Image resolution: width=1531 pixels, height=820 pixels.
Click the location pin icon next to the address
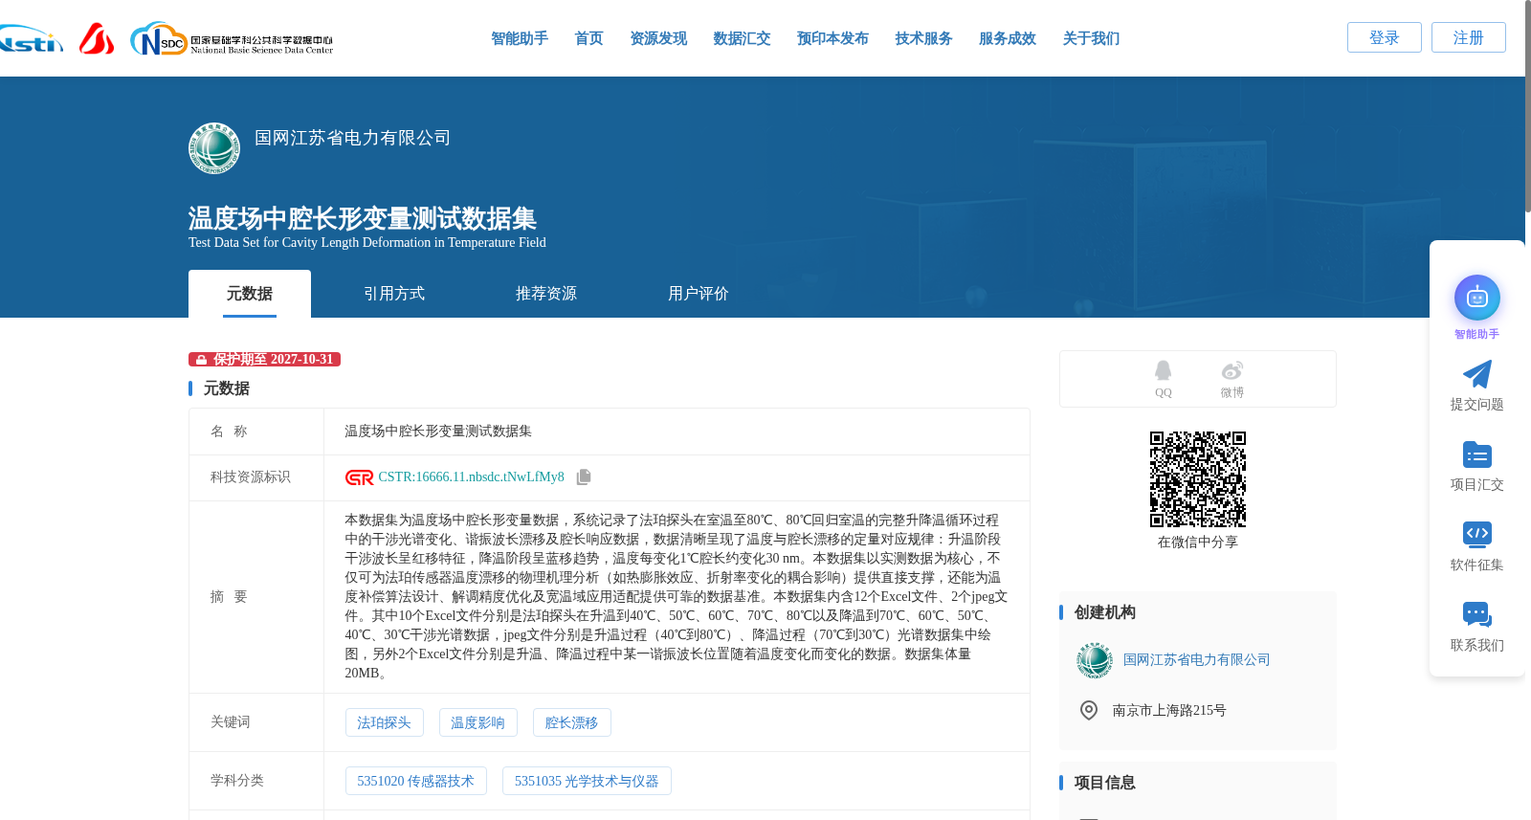(x=1089, y=710)
